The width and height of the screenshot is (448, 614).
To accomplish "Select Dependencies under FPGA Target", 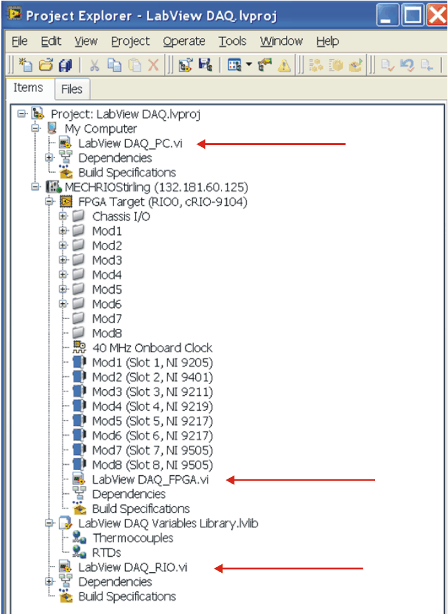I will pyautogui.click(x=129, y=494).
